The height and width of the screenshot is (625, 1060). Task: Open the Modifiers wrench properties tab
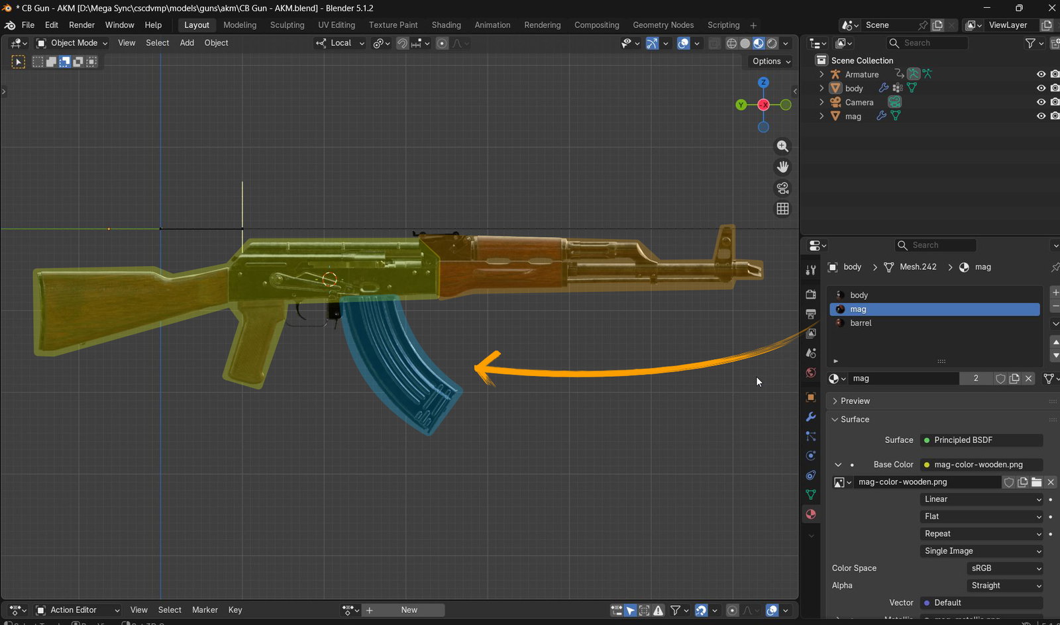[x=810, y=417]
